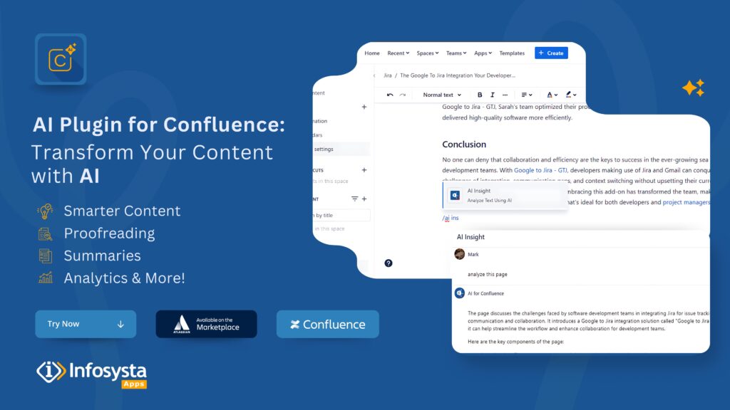Expand the Spaces dropdown
The height and width of the screenshot is (410, 730).
click(x=428, y=53)
